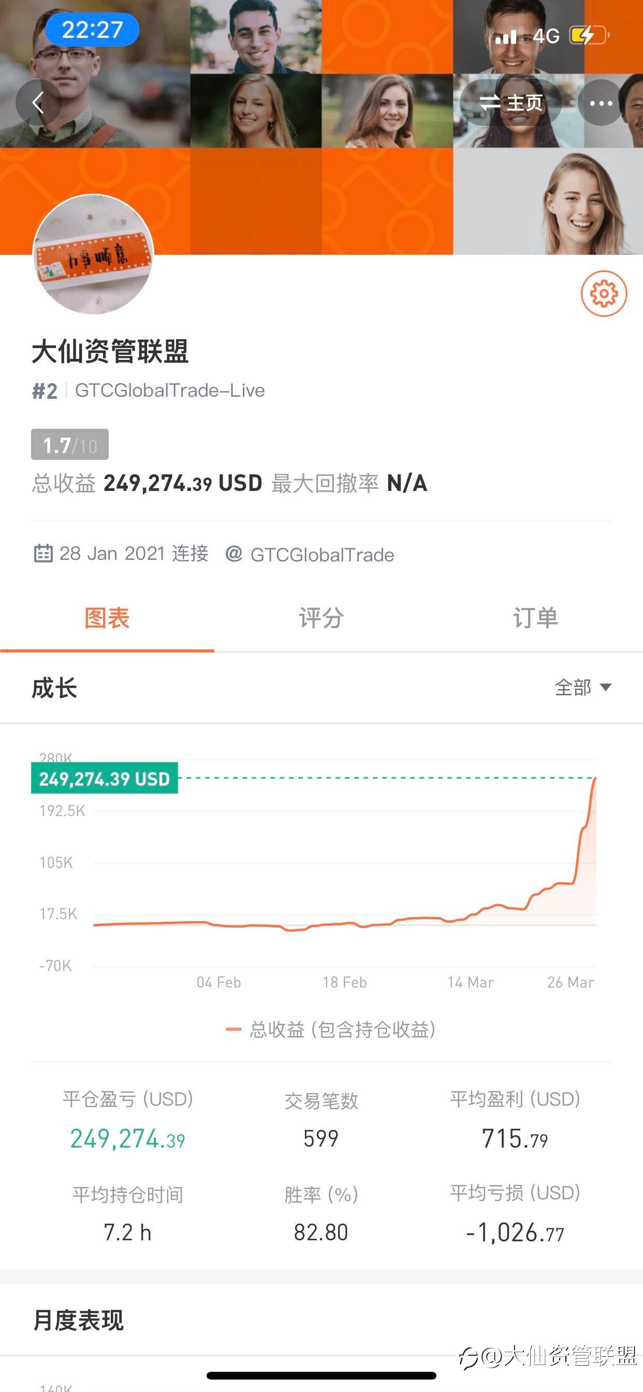Tap the 22:27 time pill

tap(92, 30)
